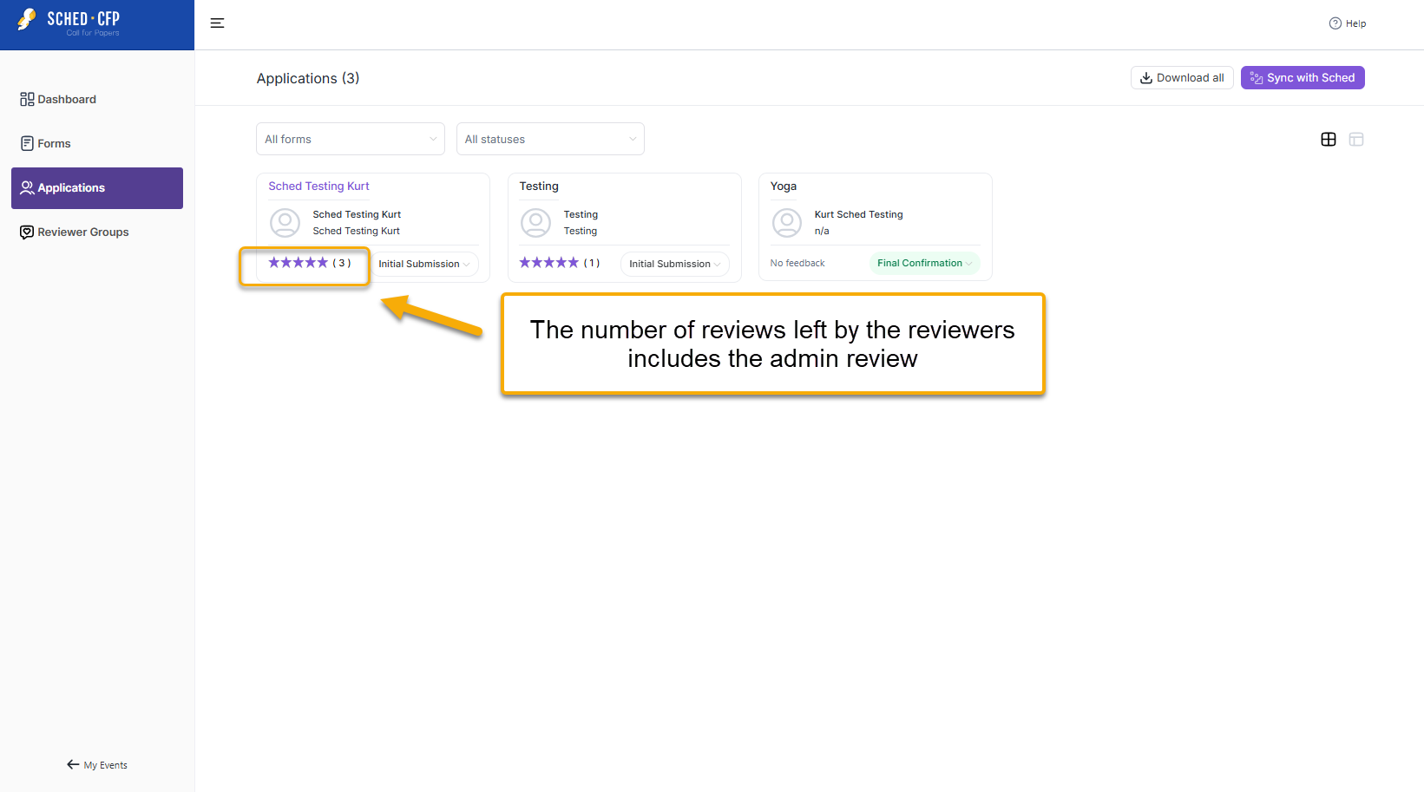The width and height of the screenshot is (1424, 792).
Task: Click the Sched CFP logo
Action: click(x=69, y=23)
